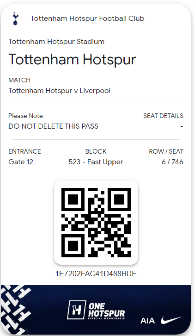Click the Tottenham Hotspur Stadium venue label

(56, 41)
